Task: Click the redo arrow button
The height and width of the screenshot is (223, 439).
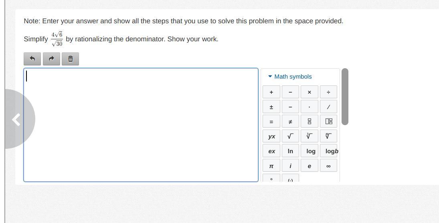Action: click(51, 59)
